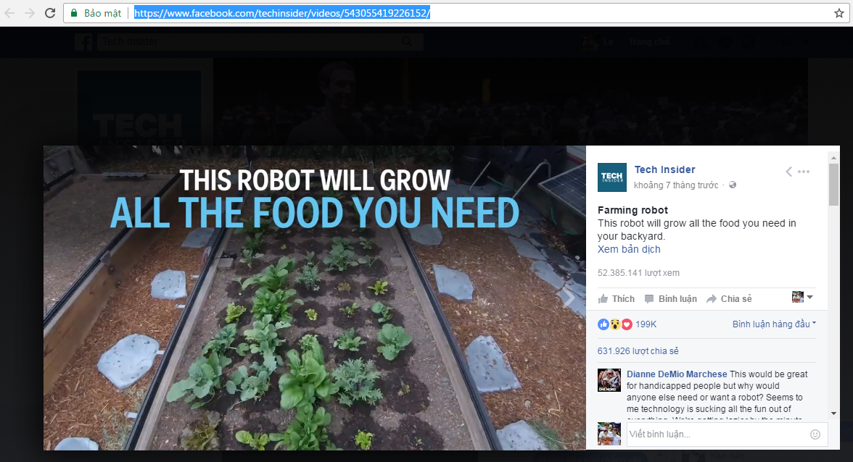The width and height of the screenshot is (853, 462).
Task: Toggle Like with the Thích button
Action: 616,298
